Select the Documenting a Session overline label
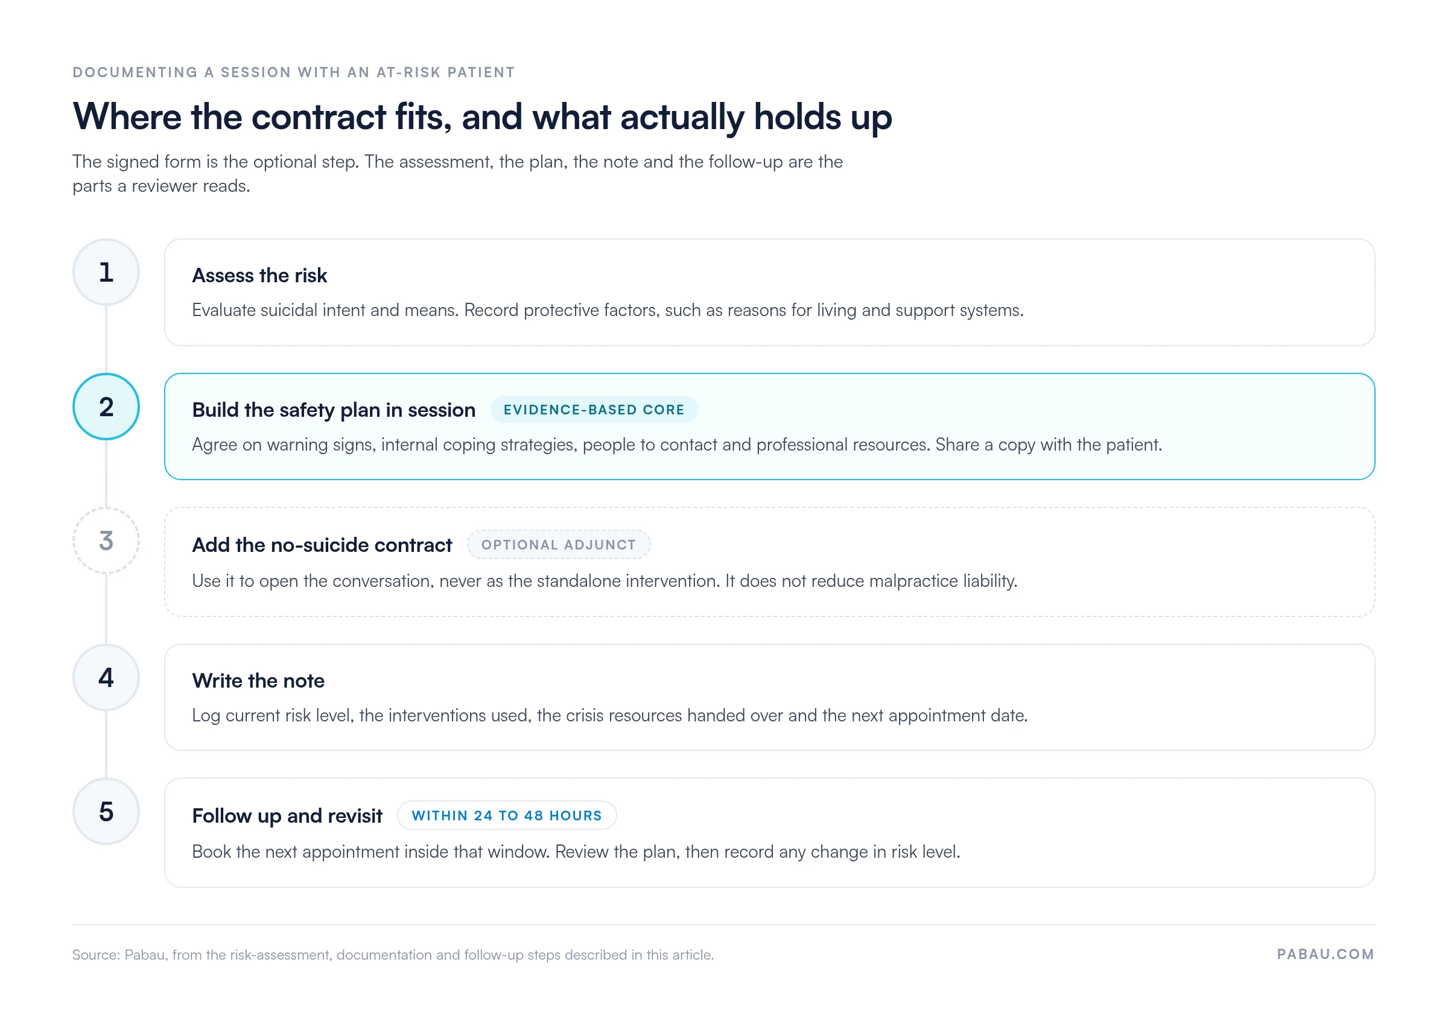Screen dimensions: 1448x1023 (x=294, y=72)
